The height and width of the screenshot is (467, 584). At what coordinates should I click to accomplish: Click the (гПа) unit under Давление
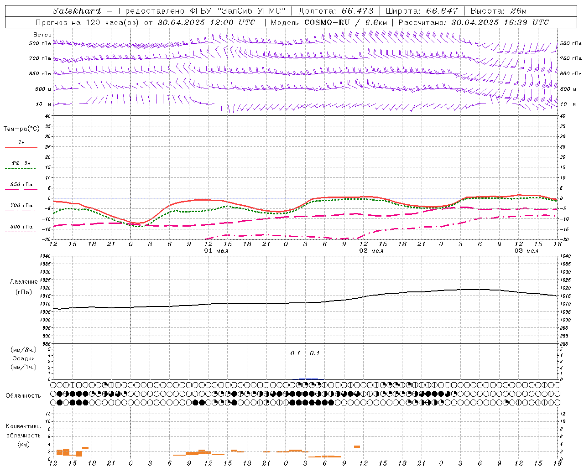click(23, 292)
